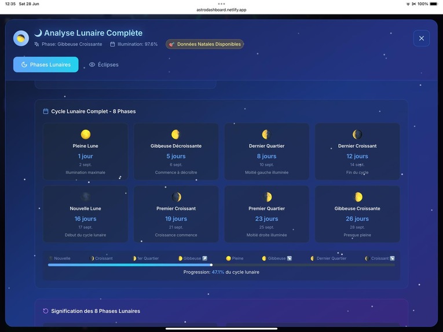Click the Dernier Croissant moon icon
443x332 pixels.
pos(357,134)
